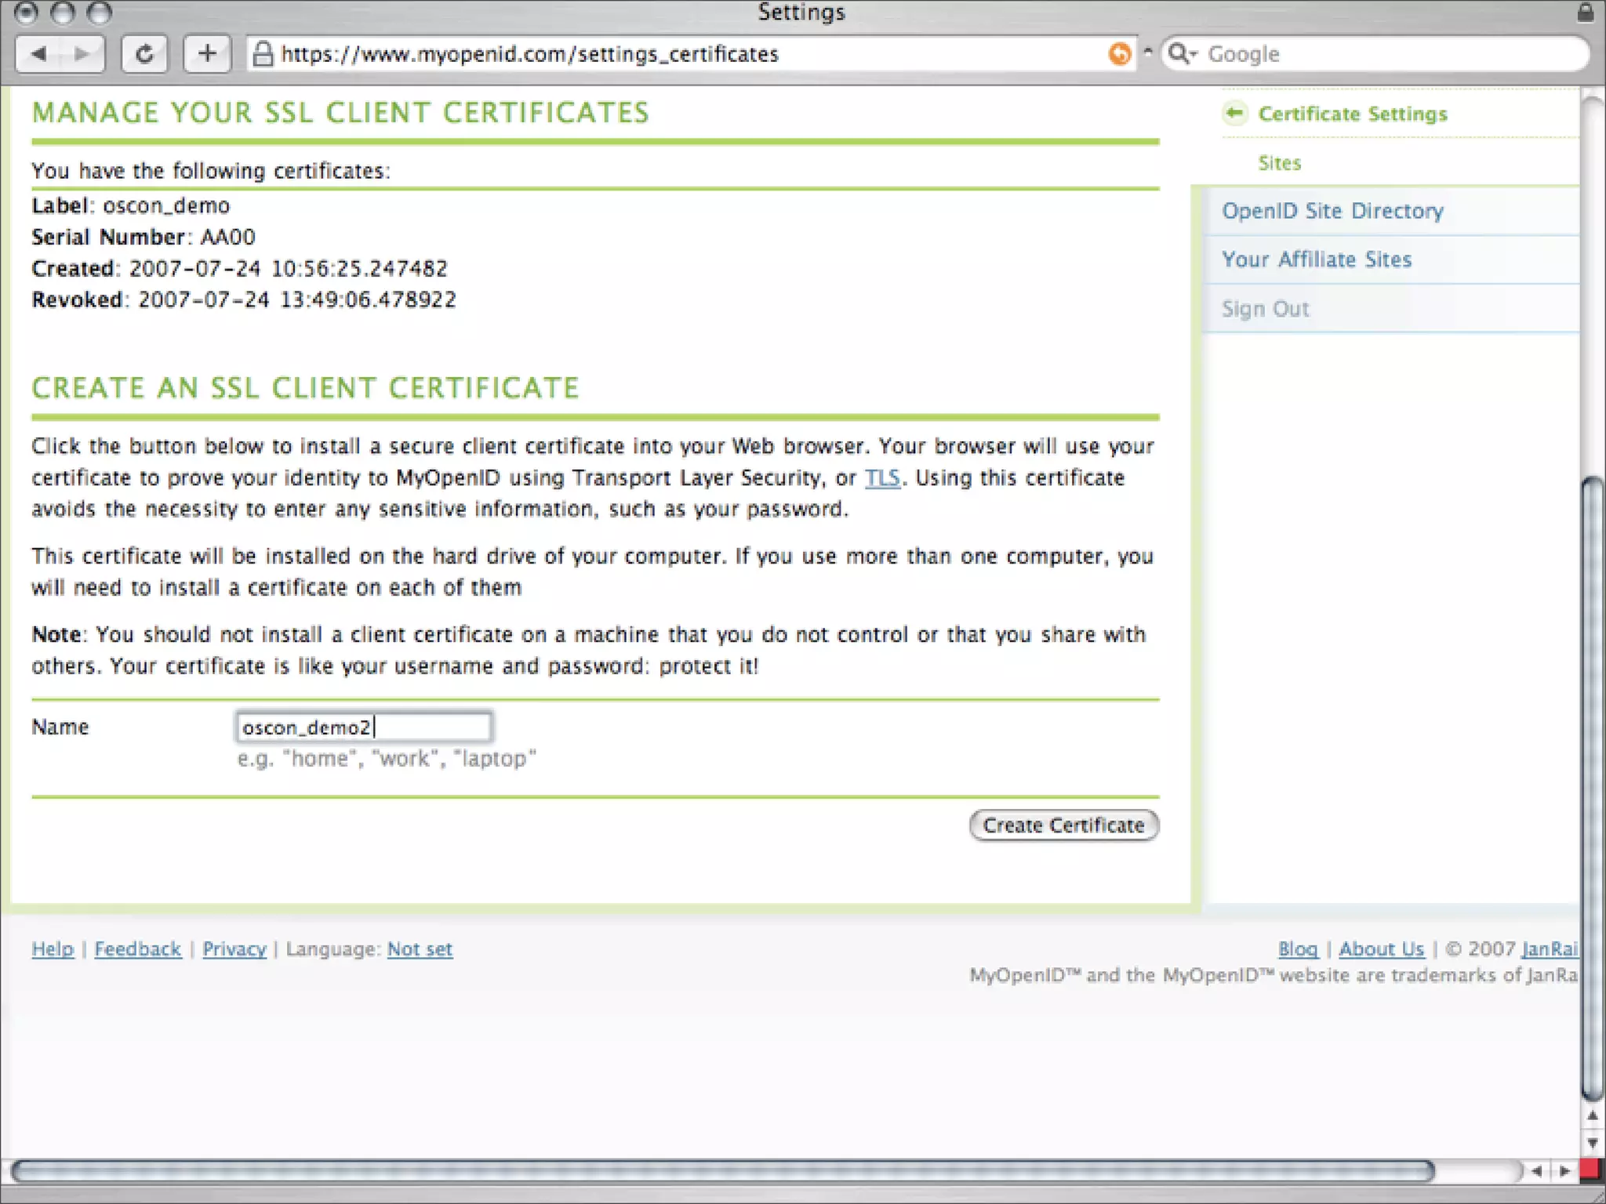1606x1204 pixels.
Task: Follow the TLS hyperlink
Action: coord(882,478)
